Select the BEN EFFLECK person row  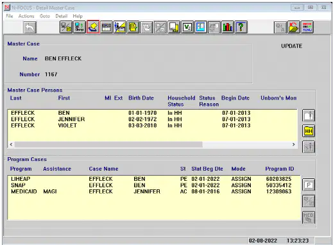152,113
